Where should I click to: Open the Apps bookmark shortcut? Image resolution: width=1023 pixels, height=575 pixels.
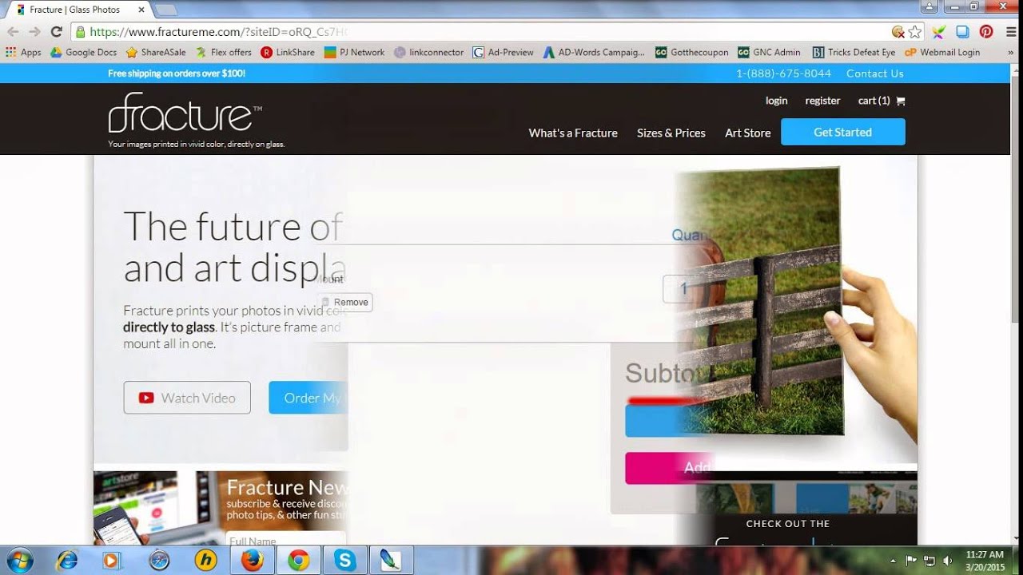click(x=23, y=52)
